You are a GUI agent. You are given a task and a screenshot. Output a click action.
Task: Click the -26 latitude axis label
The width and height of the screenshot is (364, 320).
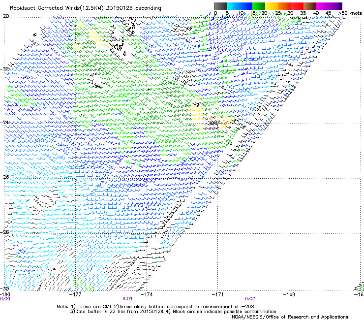click(4, 177)
